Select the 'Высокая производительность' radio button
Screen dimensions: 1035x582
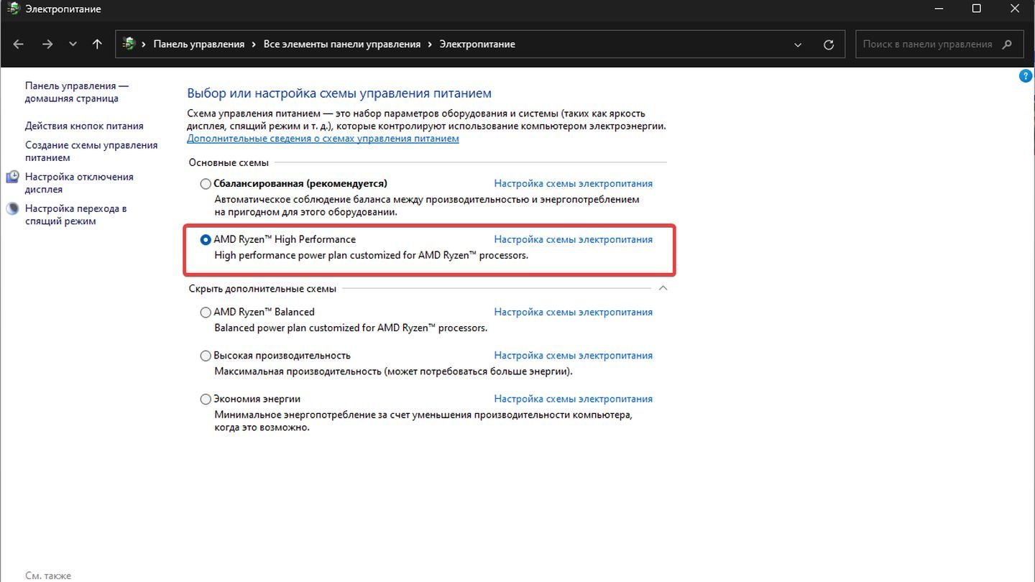(206, 356)
